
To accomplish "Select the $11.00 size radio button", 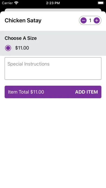I will (x=8, y=48).
